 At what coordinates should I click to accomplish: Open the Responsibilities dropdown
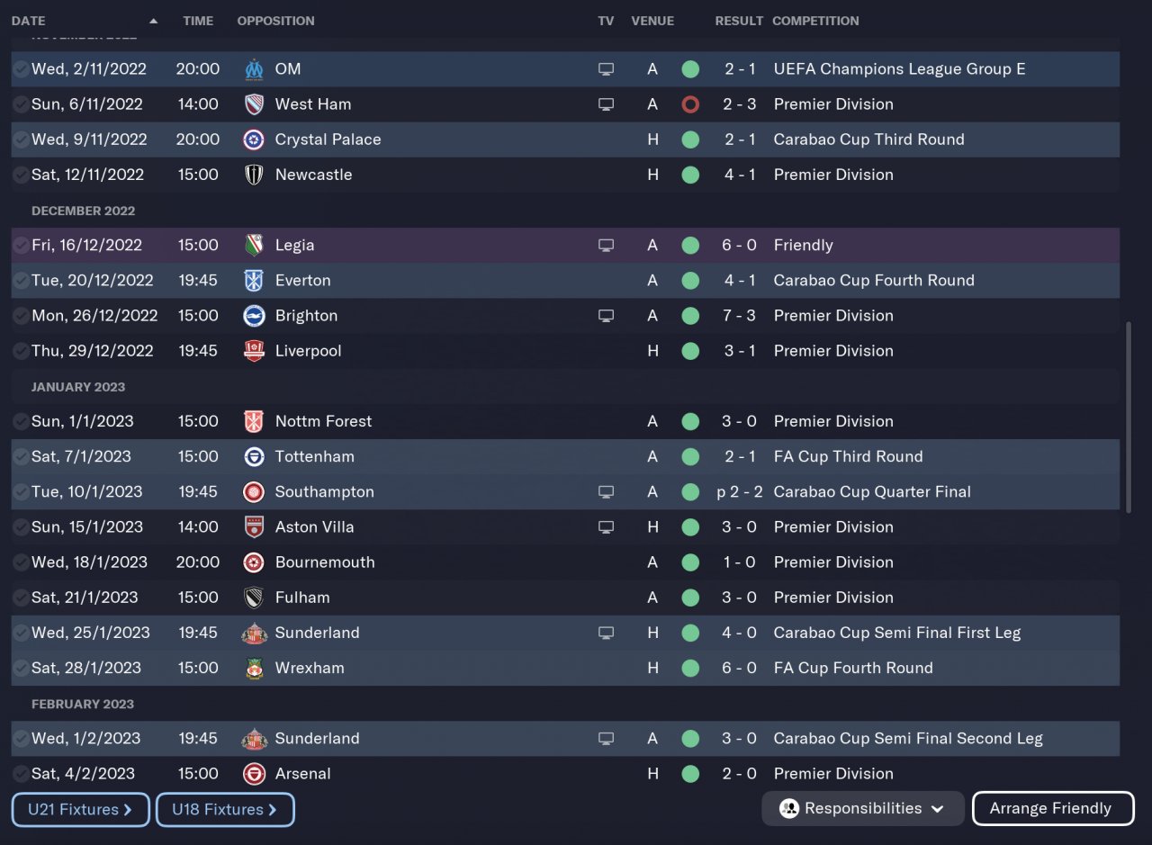pos(862,808)
